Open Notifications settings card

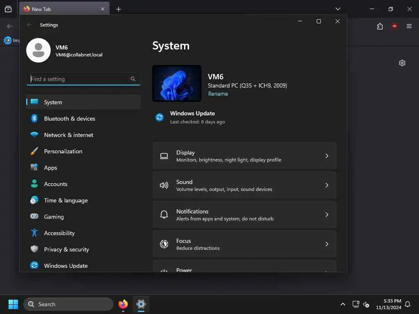[245, 215]
